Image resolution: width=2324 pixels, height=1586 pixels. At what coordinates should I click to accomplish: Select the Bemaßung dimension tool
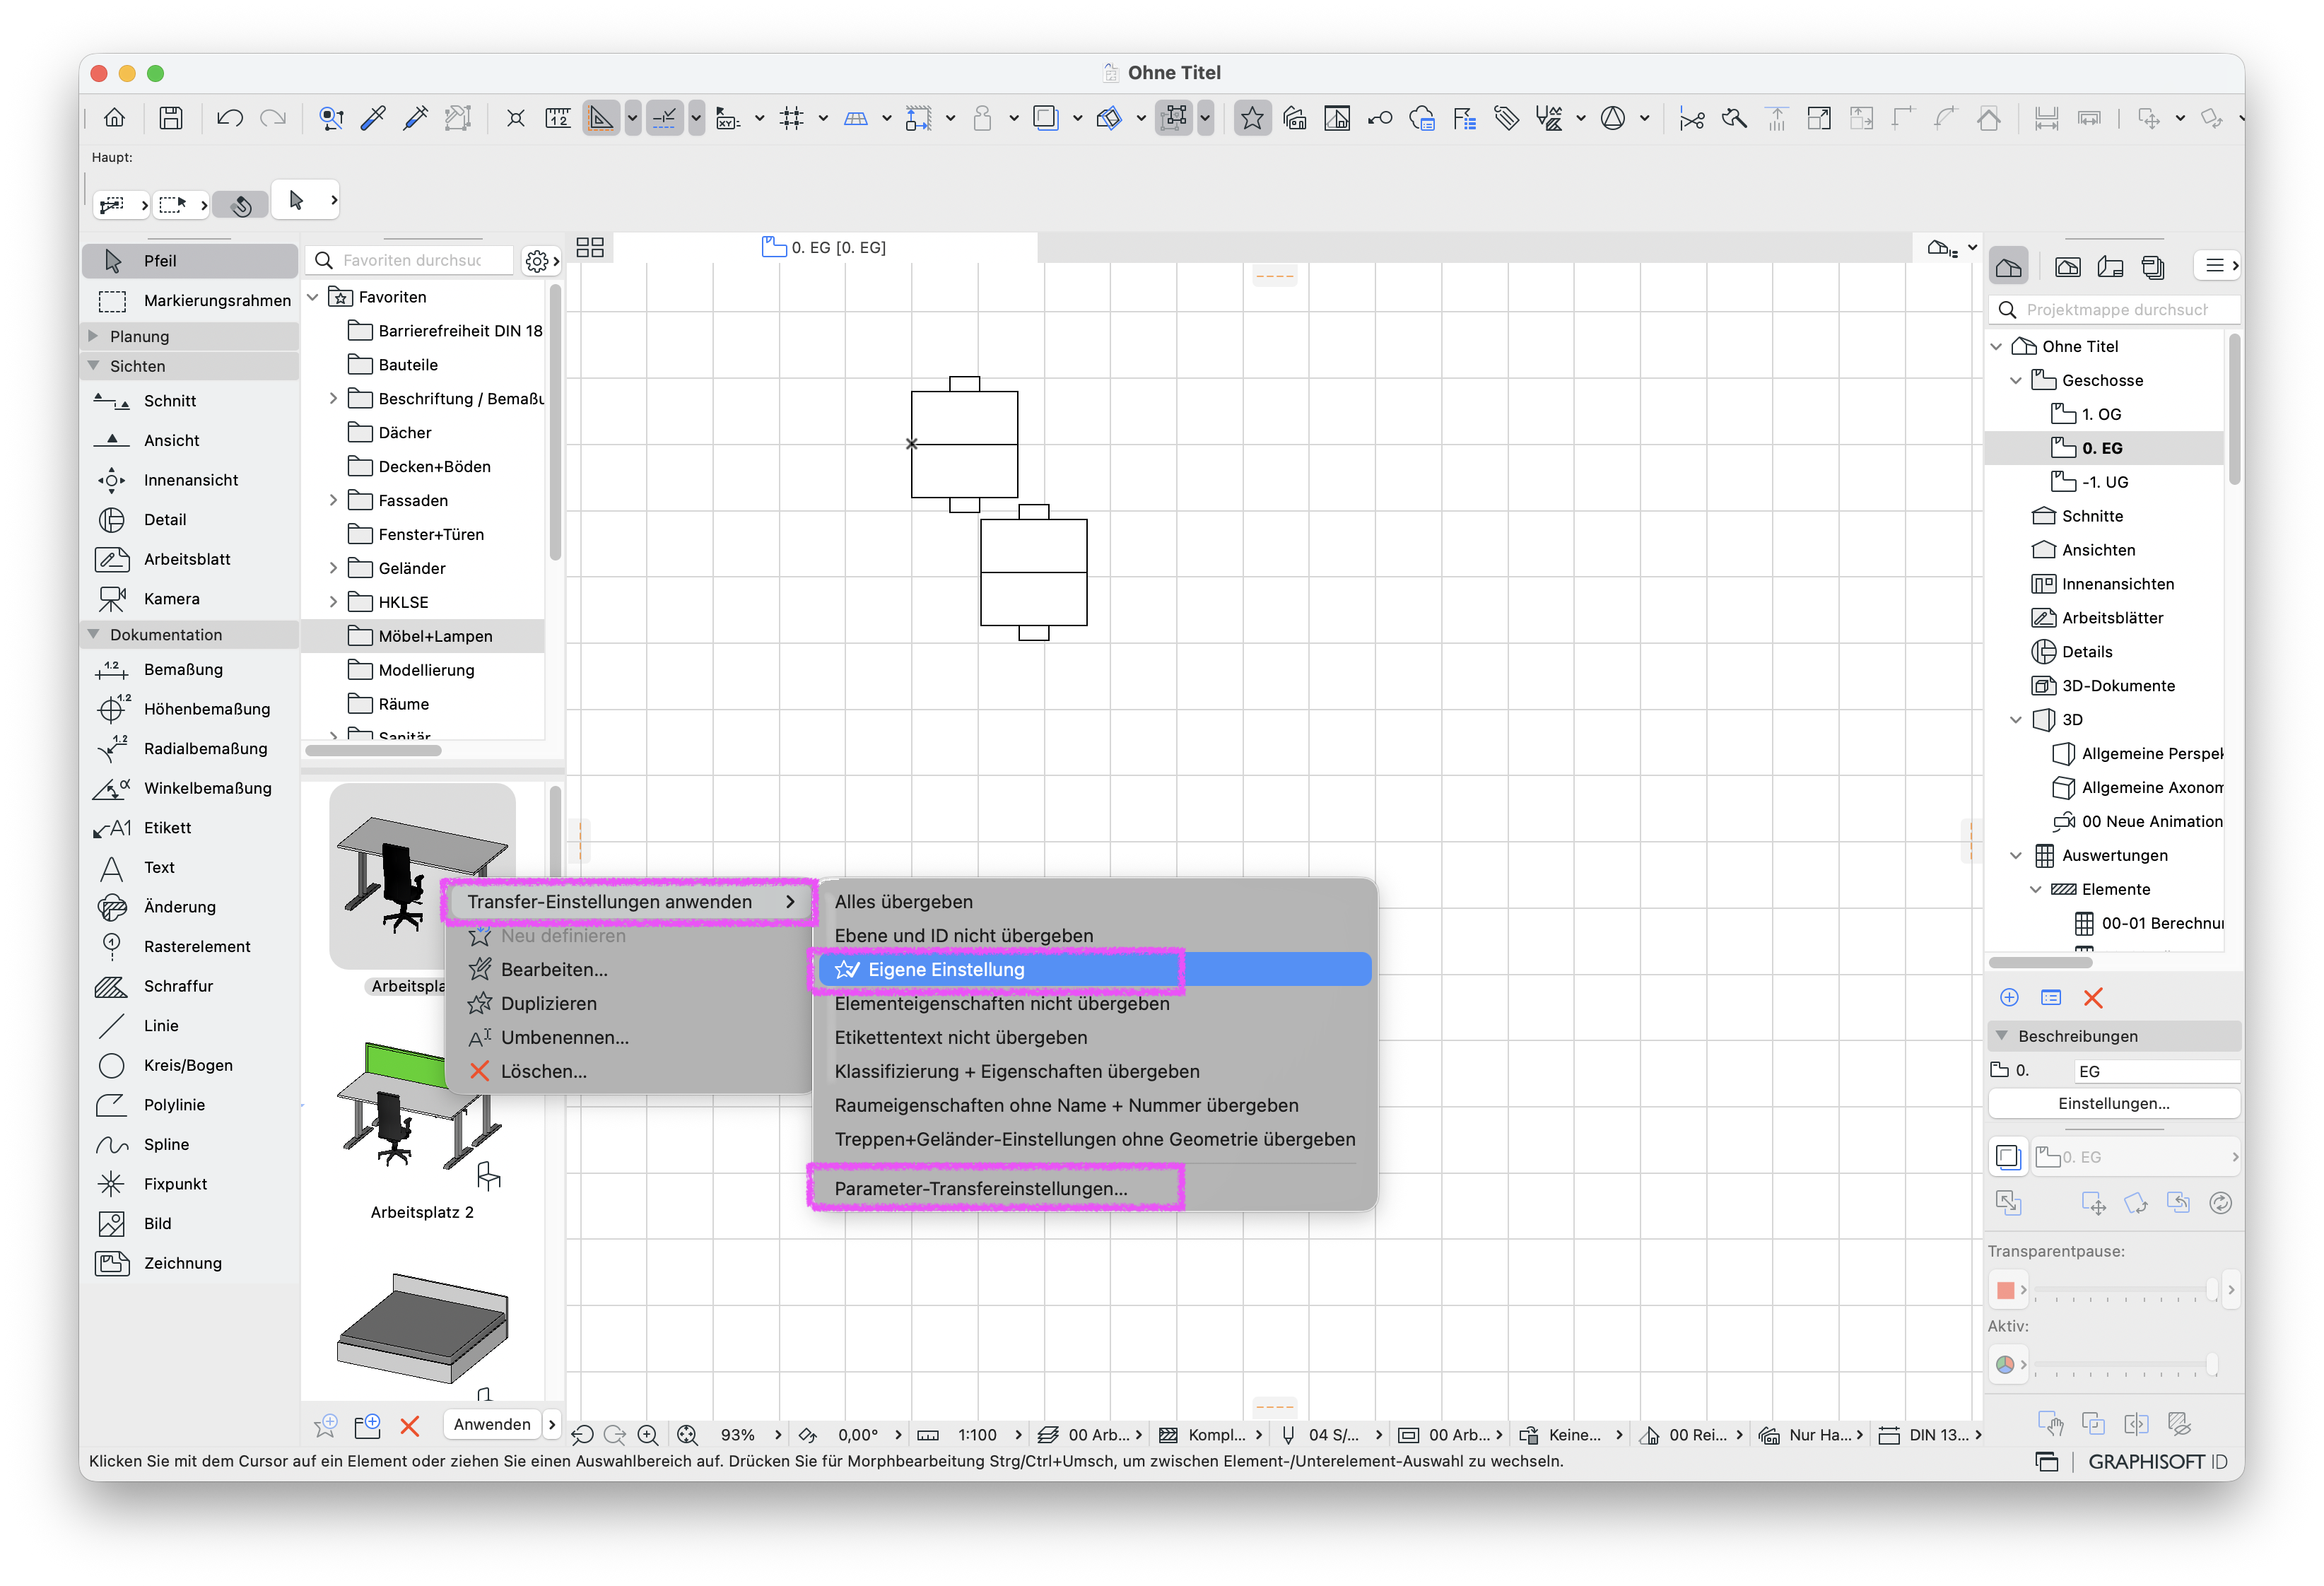(x=190, y=669)
